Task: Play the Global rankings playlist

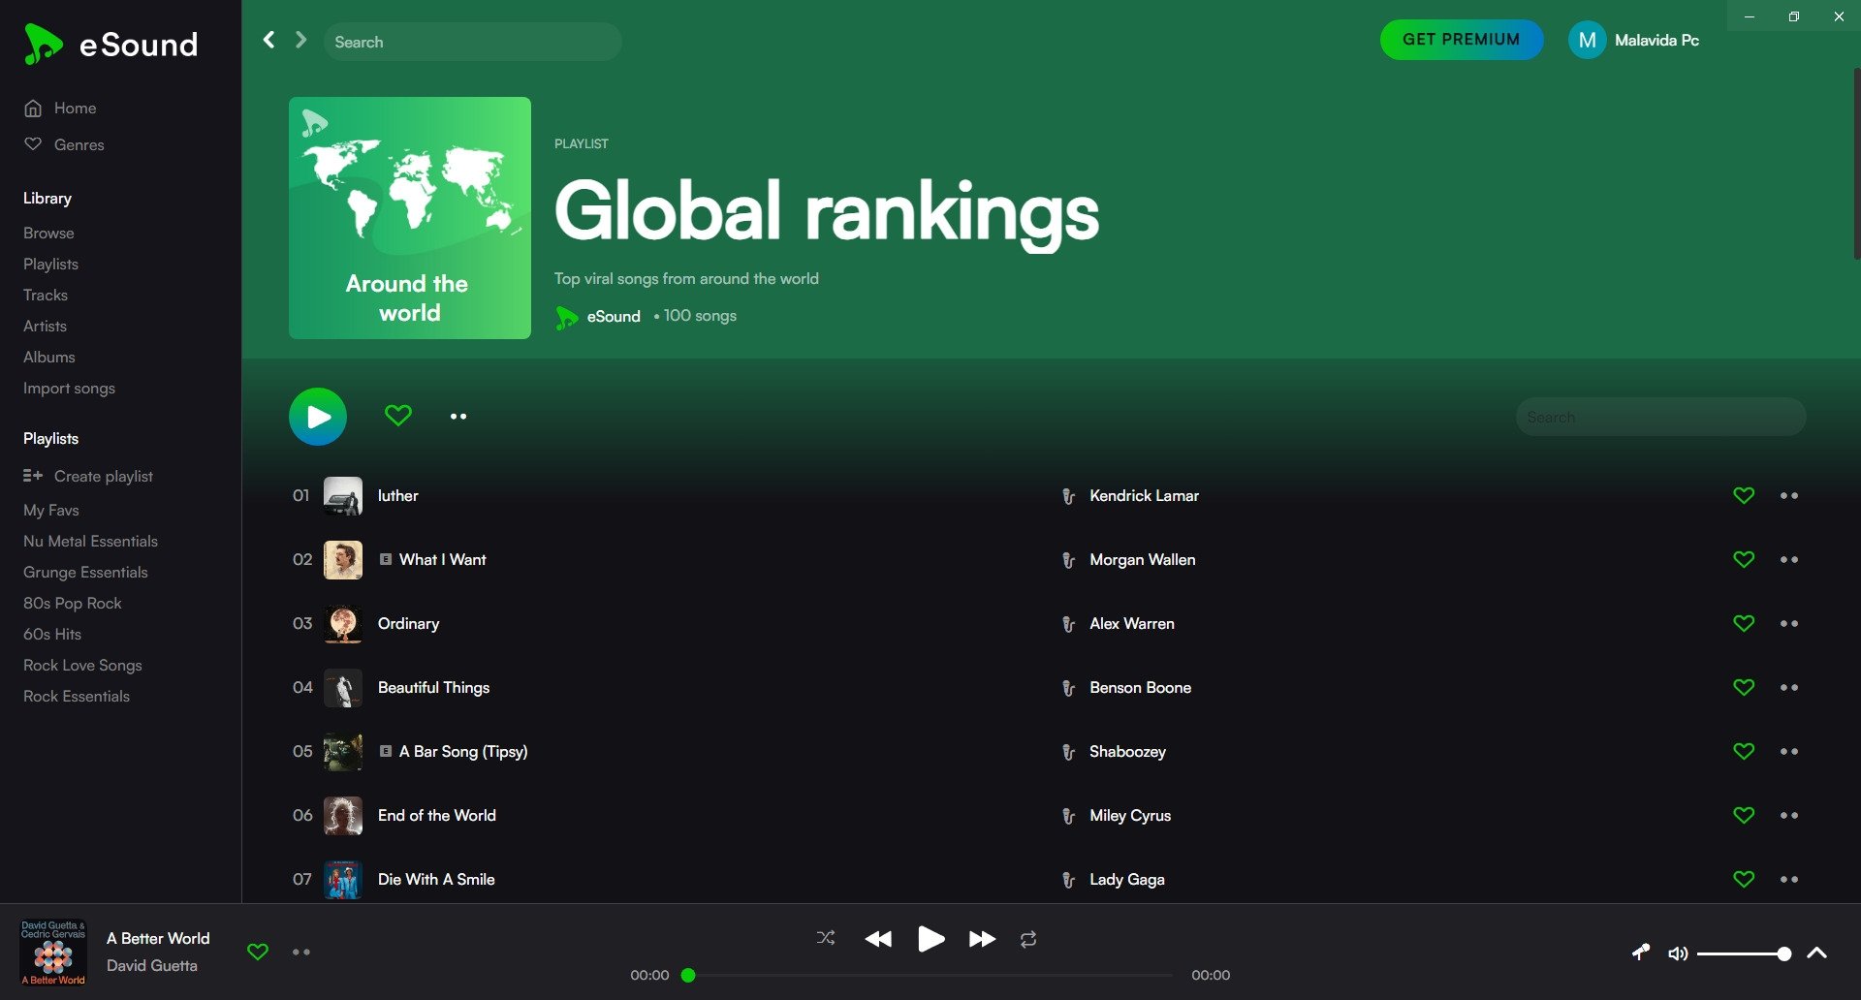Action: click(318, 417)
